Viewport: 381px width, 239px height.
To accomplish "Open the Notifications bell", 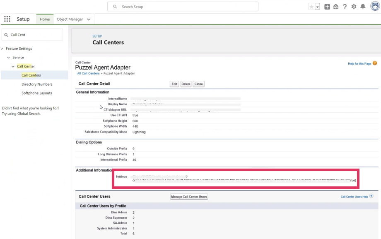I will click(x=363, y=7).
